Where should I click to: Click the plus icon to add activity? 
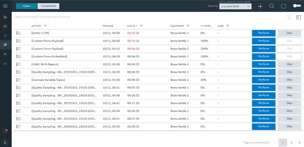click(x=260, y=6)
